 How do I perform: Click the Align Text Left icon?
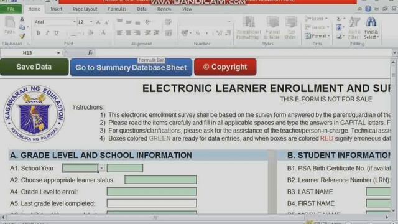[x=119, y=33]
